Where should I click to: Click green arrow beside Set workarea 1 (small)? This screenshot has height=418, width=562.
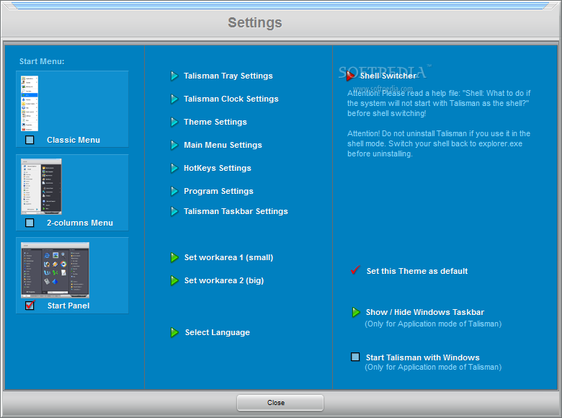174,257
